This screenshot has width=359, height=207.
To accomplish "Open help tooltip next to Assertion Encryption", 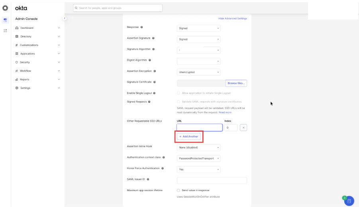I will 155,71.
